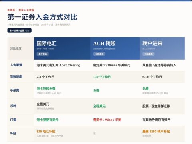This screenshot has height=144, width=192.
Task: Click the 到账速度 row label
Action: [16, 77]
